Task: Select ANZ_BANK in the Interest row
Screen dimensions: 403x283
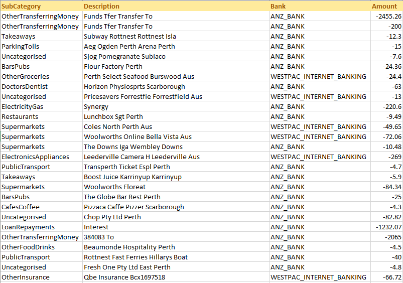Action: tap(320, 227)
